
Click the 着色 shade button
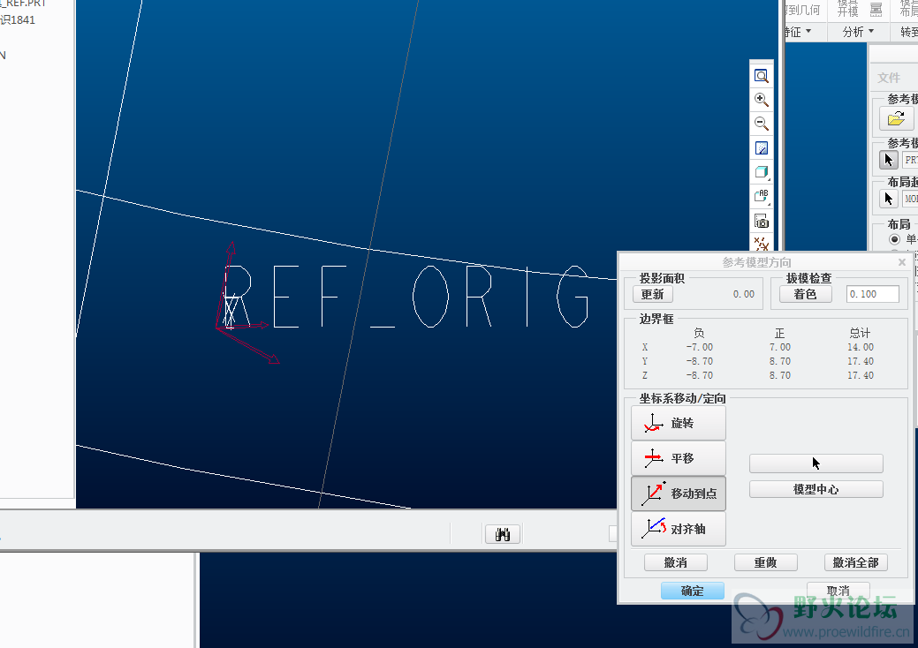[806, 294]
